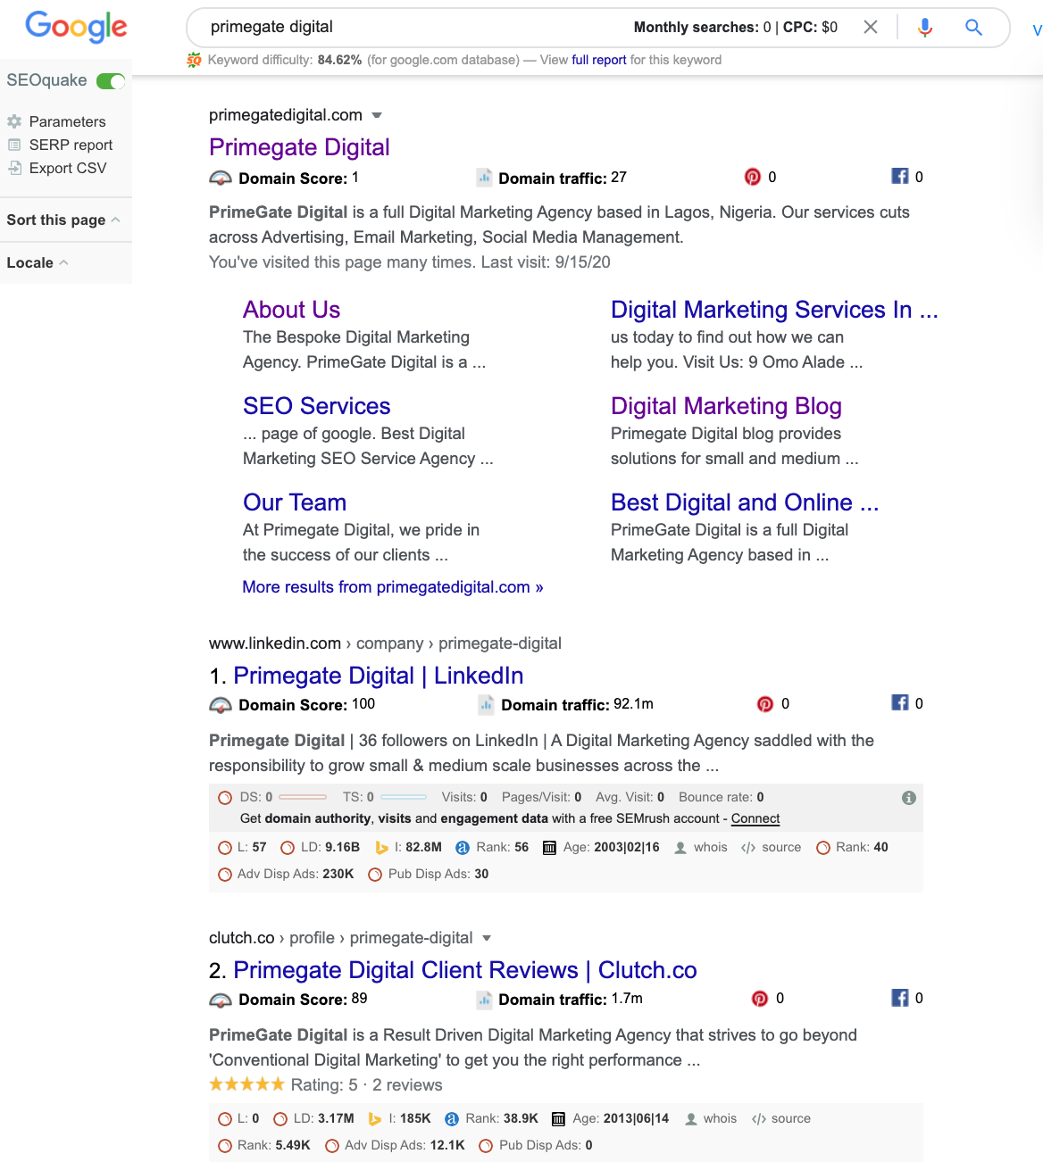Open Primegate Digital Client Reviews Clutch.co result
The width and height of the screenshot is (1043, 1162).
465,970
